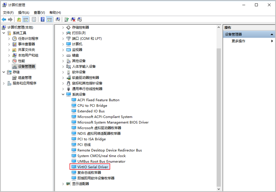Expand the 软件设备 category
The image size is (276, 192).
(63, 72)
